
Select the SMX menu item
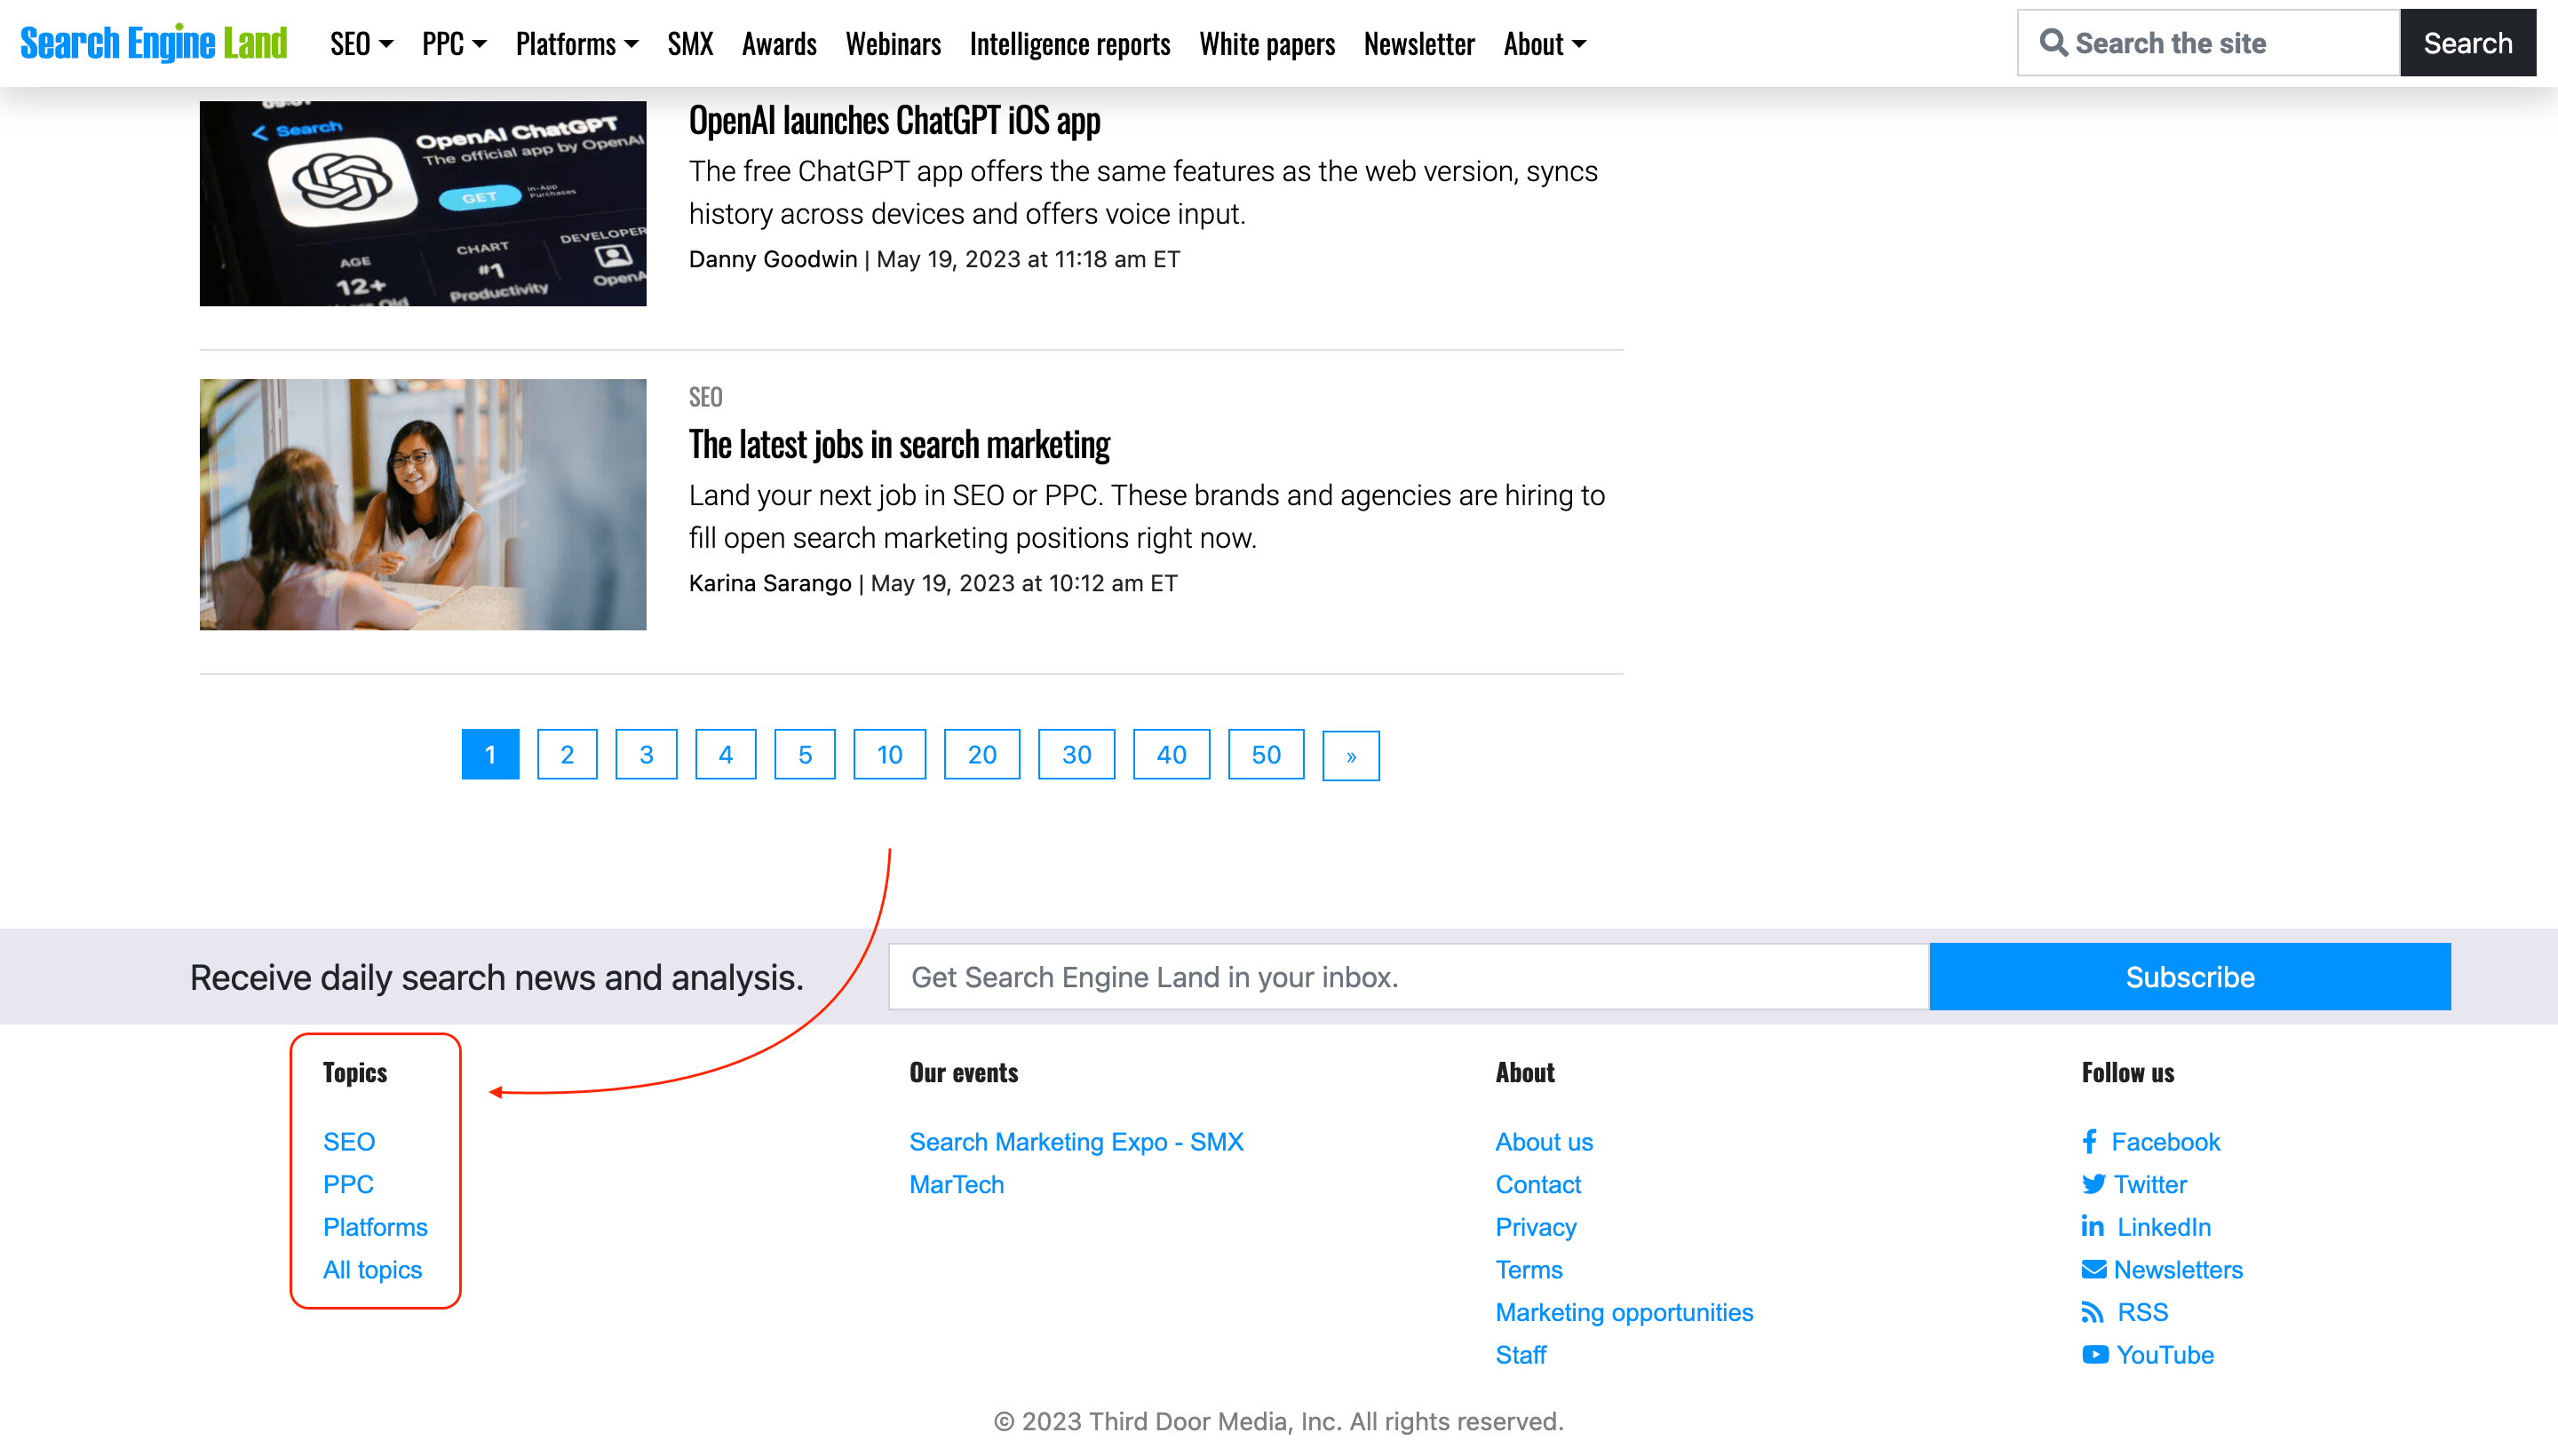(688, 44)
